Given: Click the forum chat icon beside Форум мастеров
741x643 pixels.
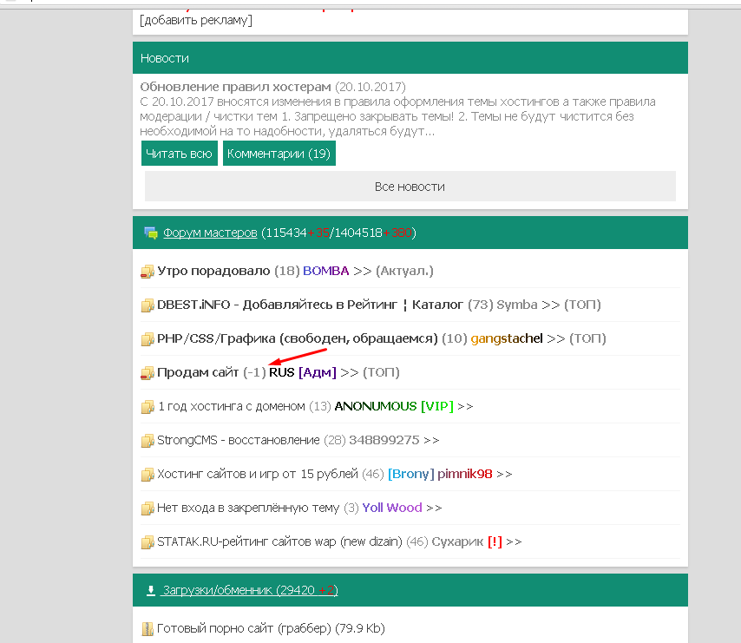Looking at the screenshot, I should 151,233.
